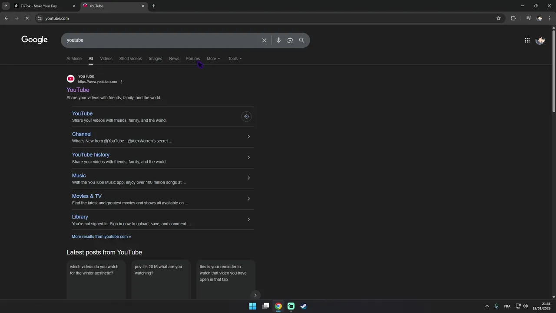
Task: Open search by image camera icon
Action: pos(290,40)
